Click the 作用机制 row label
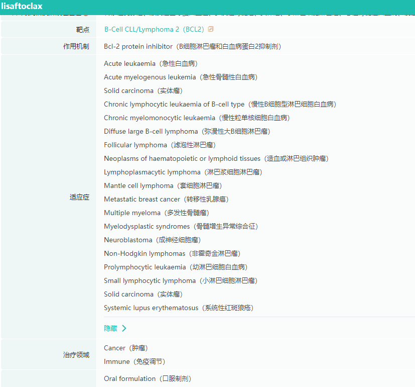Screen dimensions: 415x387 [x=76, y=47]
